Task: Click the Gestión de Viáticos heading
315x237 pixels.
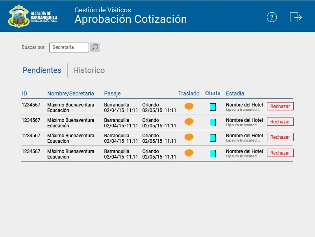Action: click(103, 10)
